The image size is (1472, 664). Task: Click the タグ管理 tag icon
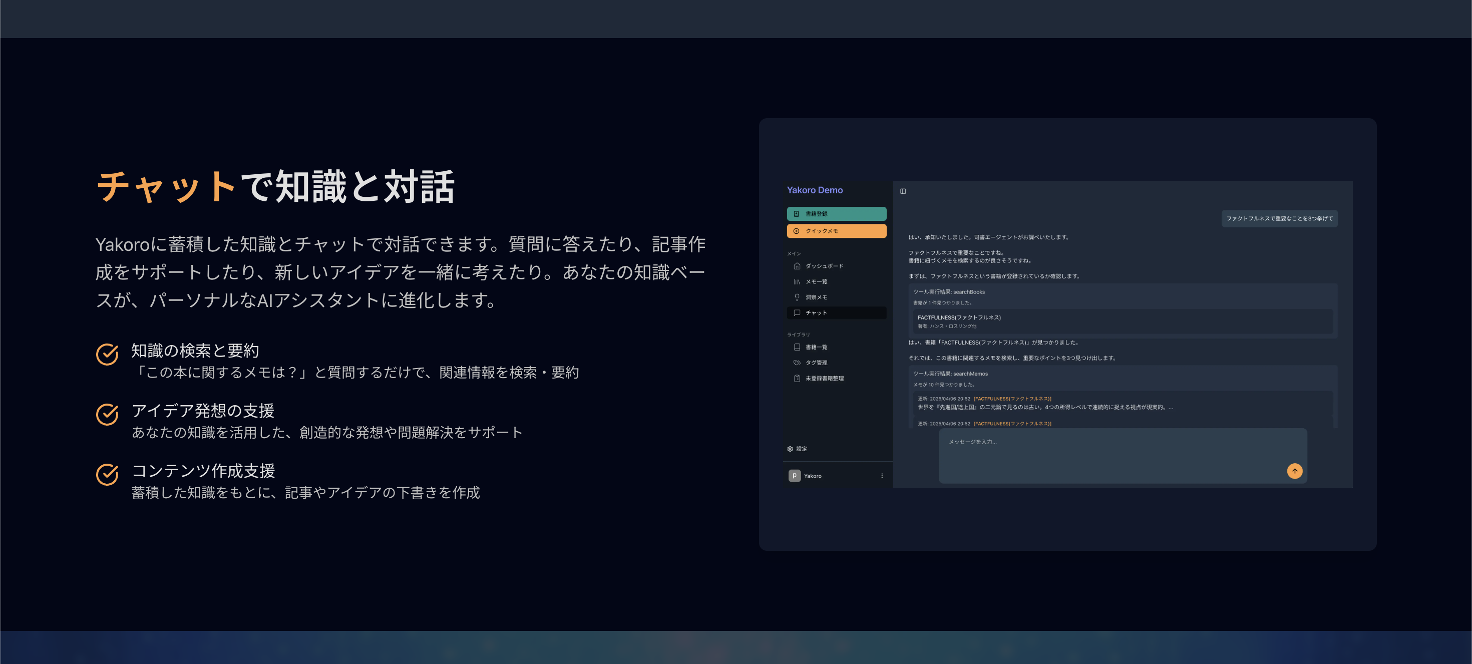797,363
